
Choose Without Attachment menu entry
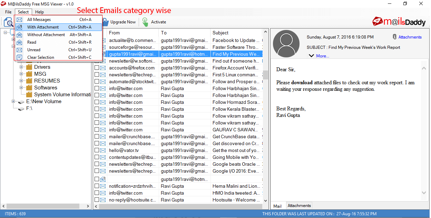58,35
